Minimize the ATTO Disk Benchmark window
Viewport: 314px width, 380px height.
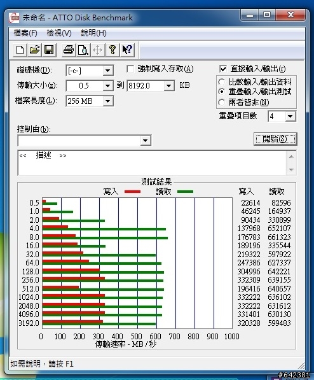tap(250, 15)
